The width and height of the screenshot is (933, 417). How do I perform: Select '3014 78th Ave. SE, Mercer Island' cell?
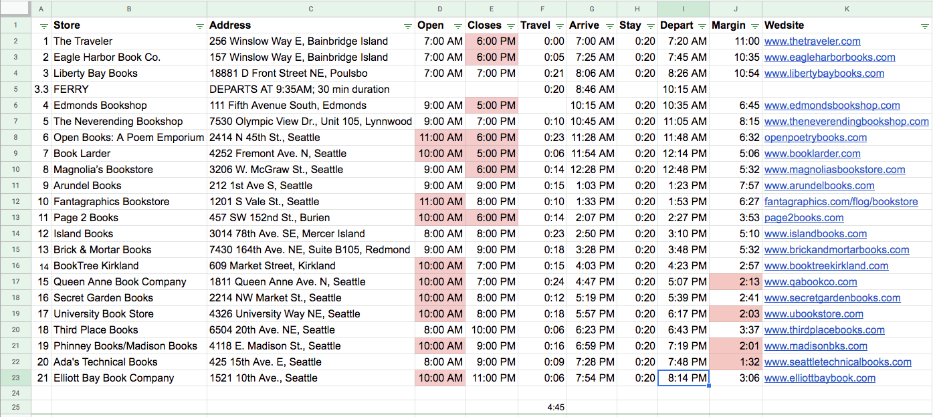[311, 234]
